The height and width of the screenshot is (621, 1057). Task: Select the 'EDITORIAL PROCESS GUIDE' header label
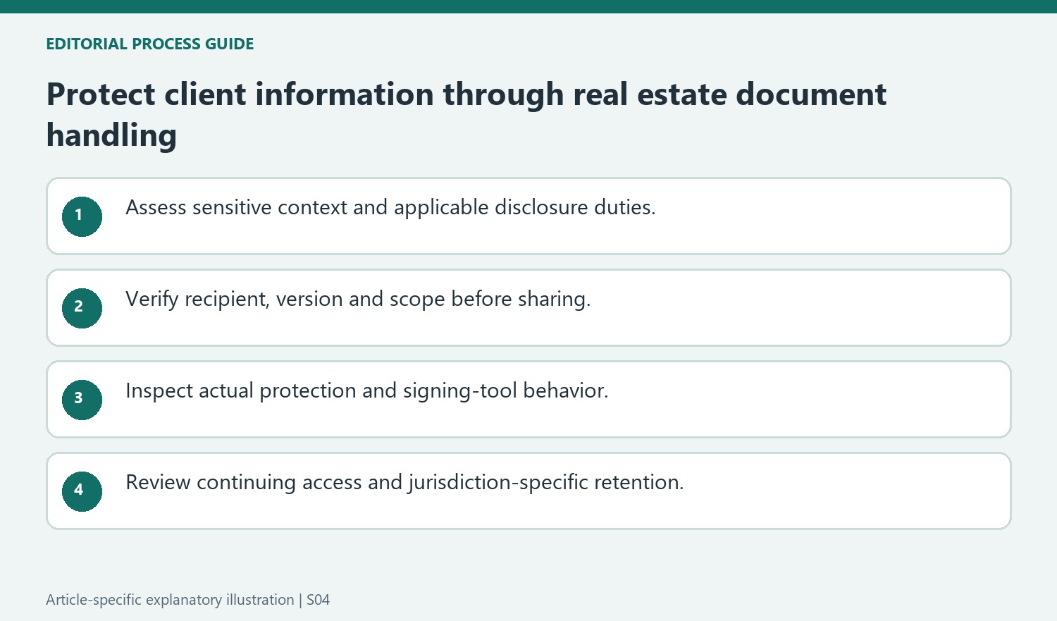[x=149, y=44]
